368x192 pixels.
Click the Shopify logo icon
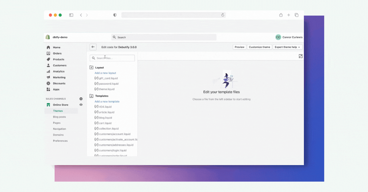coord(48,37)
